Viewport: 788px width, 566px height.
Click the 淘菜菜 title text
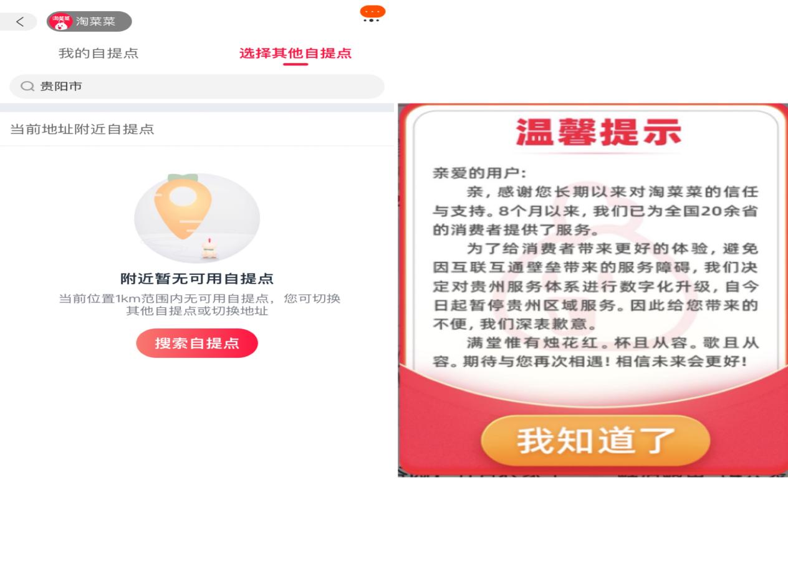[95, 22]
